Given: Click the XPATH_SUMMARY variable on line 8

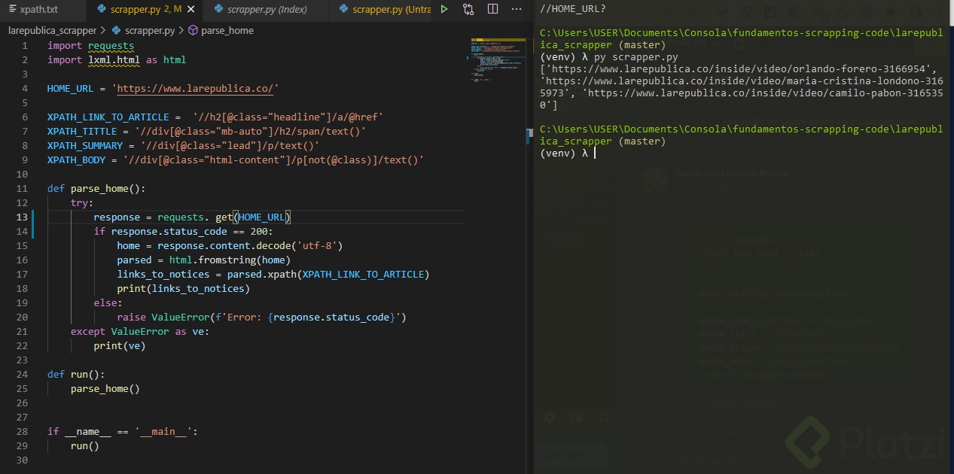Looking at the screenshot, I should (85, 146).
